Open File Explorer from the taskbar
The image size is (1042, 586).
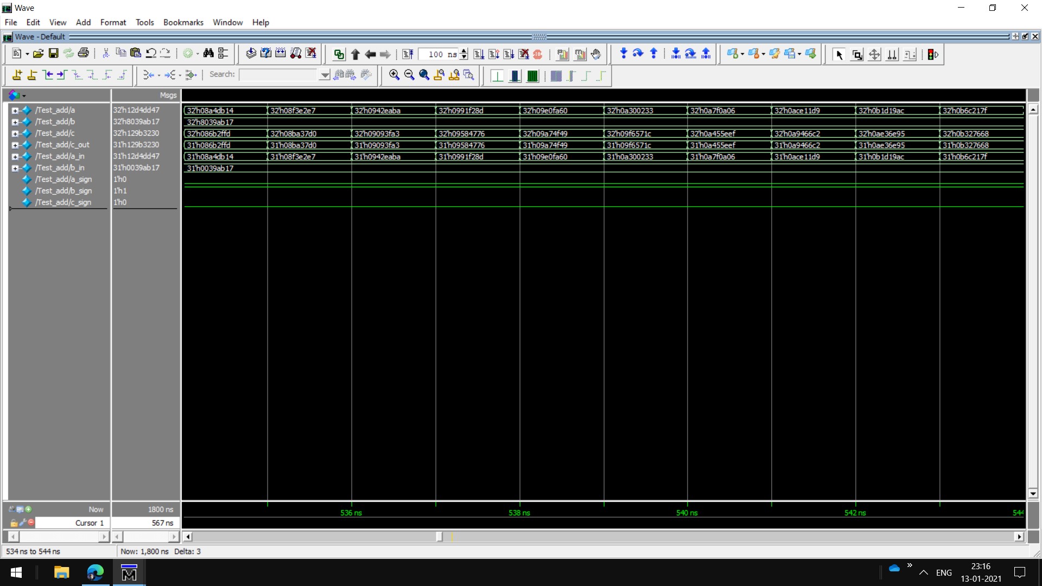pyautogui.click(x=61, y=572)
